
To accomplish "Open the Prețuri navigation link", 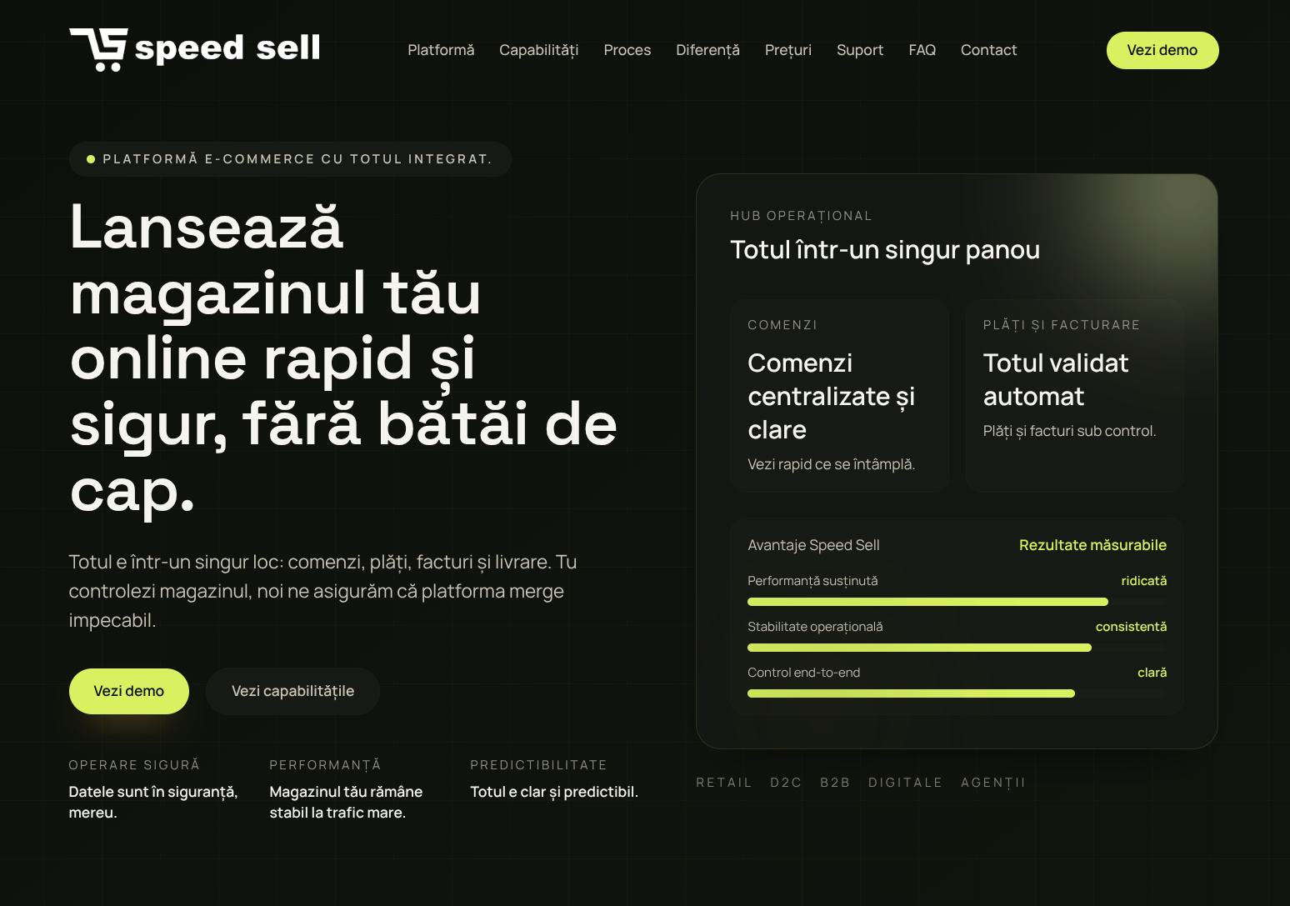I will tap(787, 50).
